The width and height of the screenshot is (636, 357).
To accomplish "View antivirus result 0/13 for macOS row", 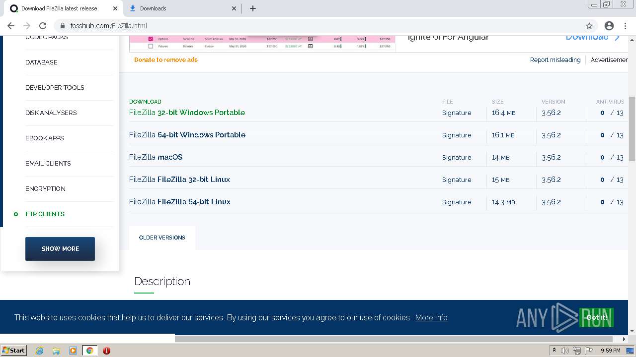I will click(612, 158).
